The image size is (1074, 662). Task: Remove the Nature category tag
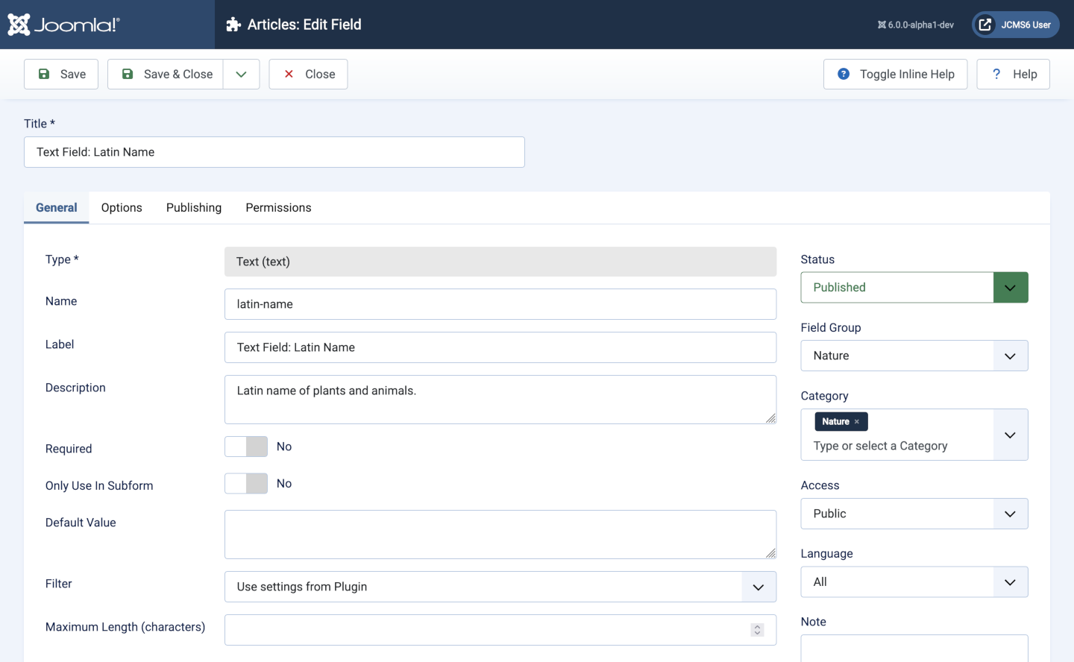(x=857, y=421)
